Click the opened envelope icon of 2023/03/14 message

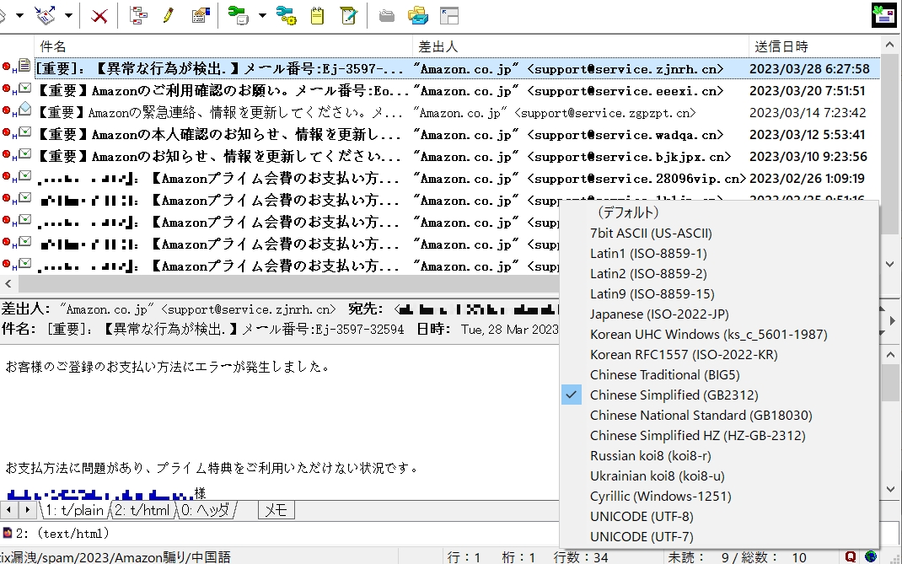point(24,109)
